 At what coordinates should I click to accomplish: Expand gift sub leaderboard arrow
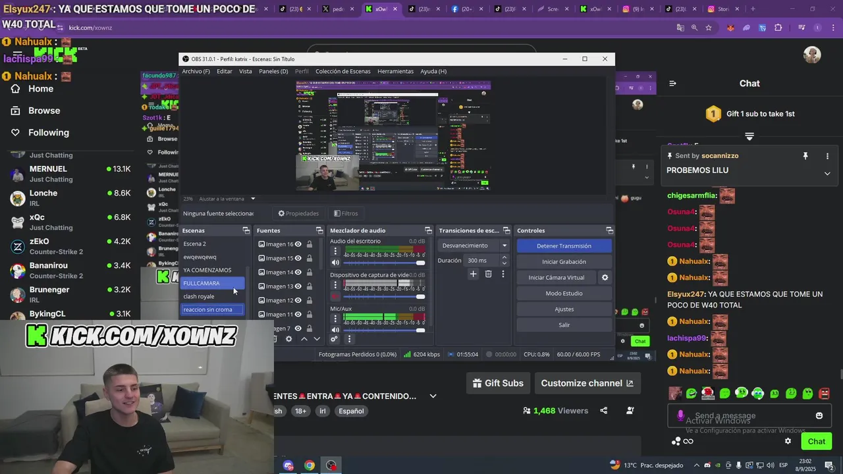click(749, 136)
